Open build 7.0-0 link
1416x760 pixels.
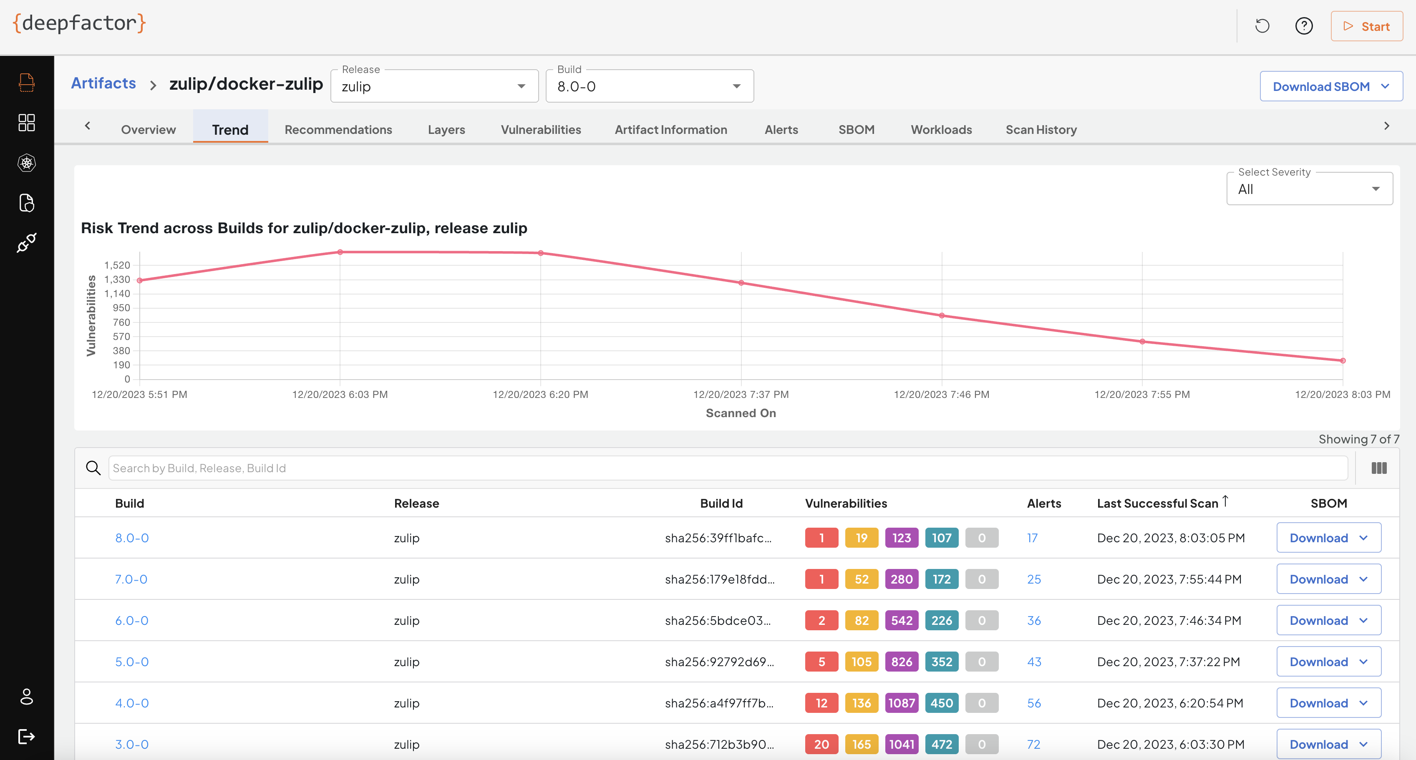point(131,579)
